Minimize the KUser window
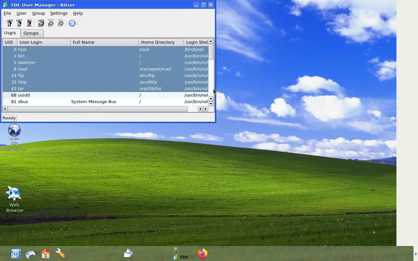Viewport: 418px width, 261px height. 196,5
